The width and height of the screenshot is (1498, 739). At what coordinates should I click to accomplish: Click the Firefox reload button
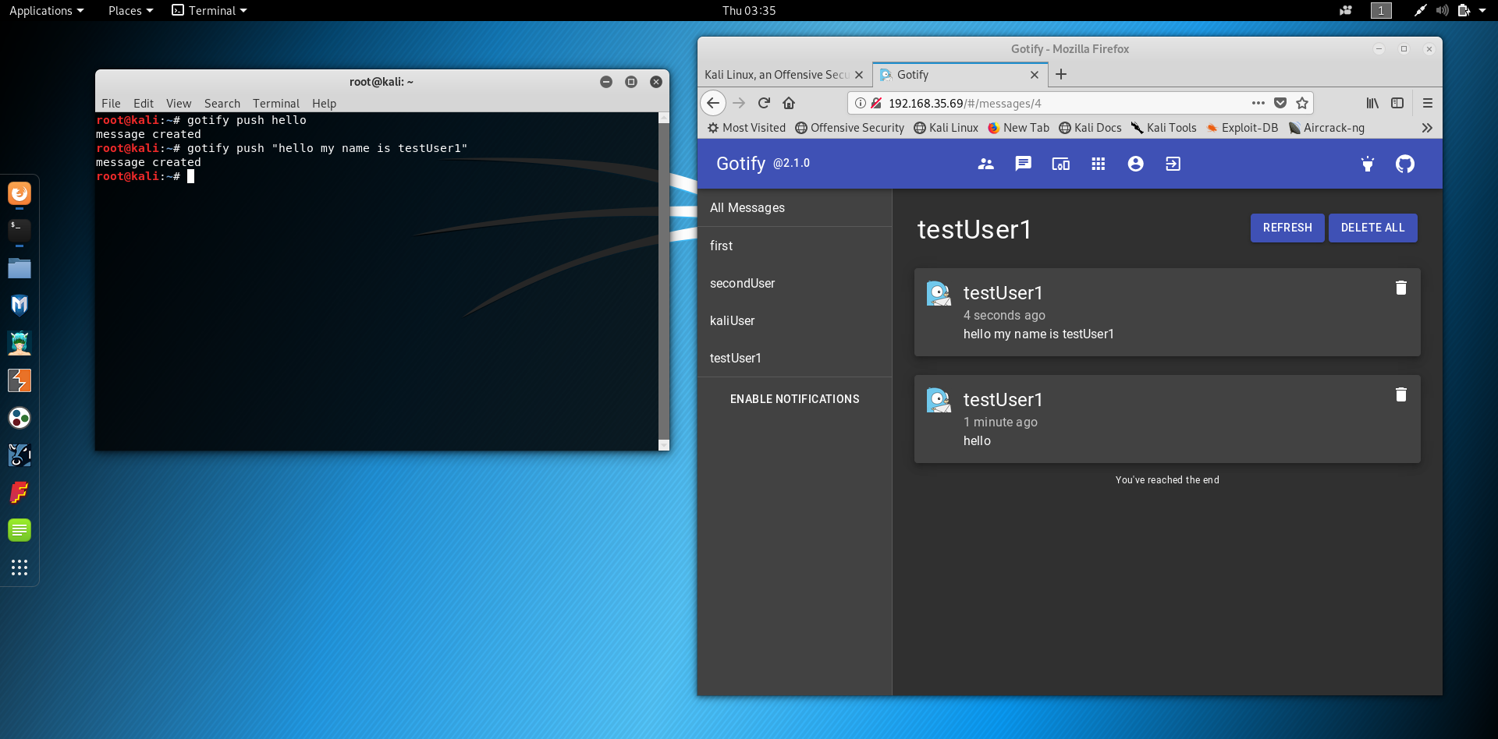(764, 103)
